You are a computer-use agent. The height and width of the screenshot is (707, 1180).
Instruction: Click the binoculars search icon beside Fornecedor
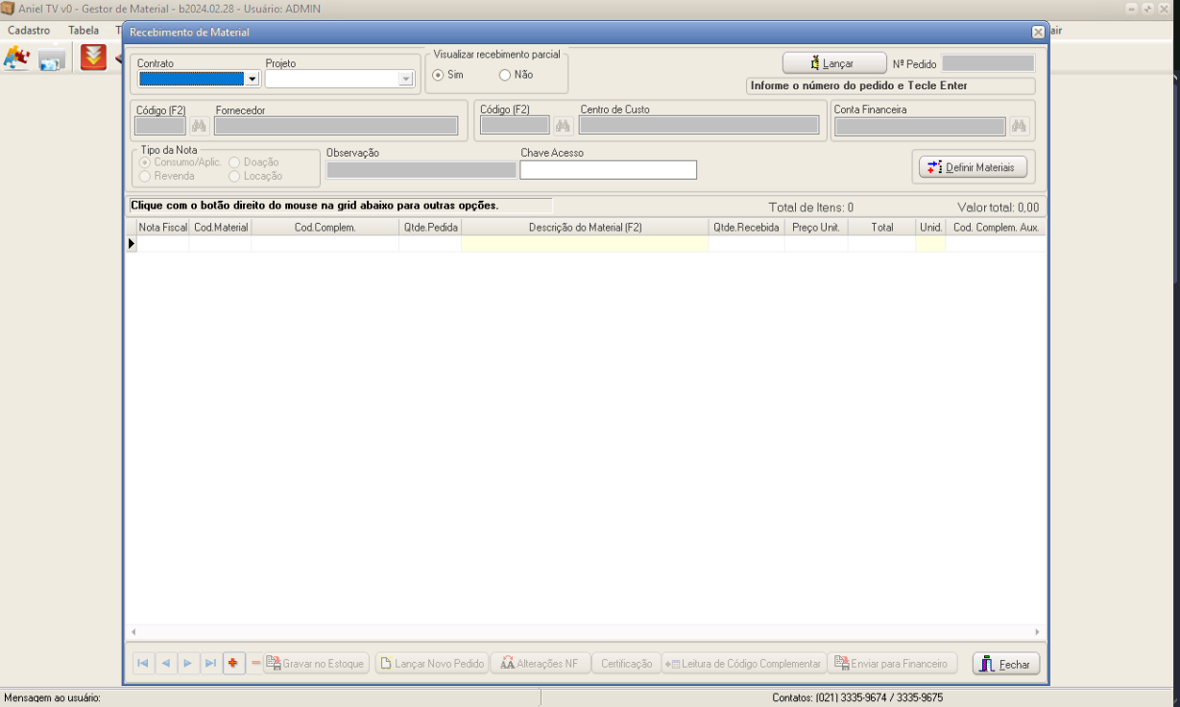(x=199, y=126)
